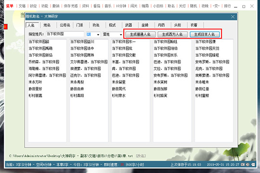This screenshot has width=260, height=173.
Task: Open 资料 from the top bar
Action: 86,6
